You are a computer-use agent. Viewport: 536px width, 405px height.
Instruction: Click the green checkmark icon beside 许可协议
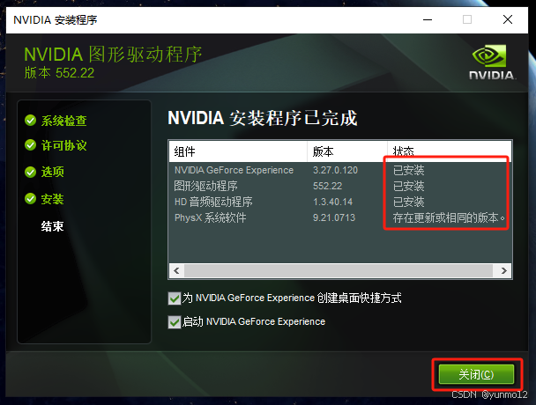point(31,145)
